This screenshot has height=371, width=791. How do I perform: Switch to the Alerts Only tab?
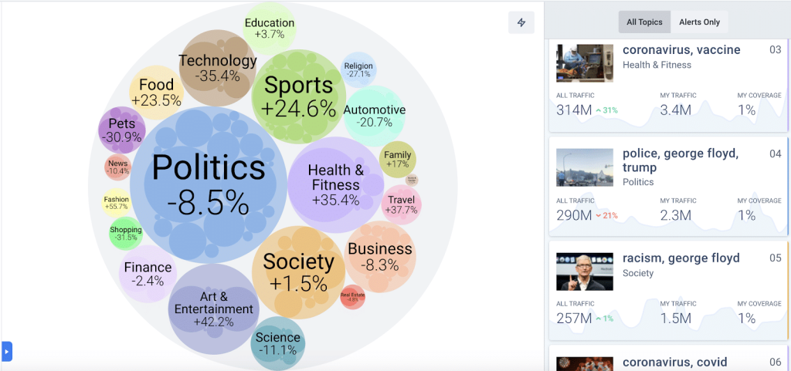(699, 22)
